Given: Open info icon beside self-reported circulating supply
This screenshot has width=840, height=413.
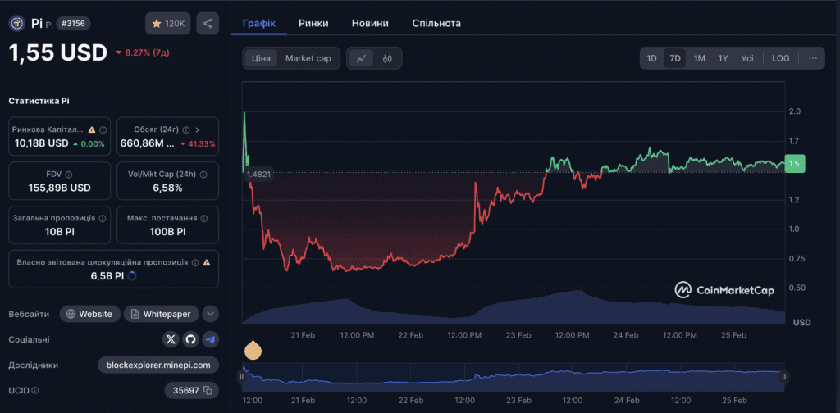Looking at the screenshot, I should click(195, 263).
